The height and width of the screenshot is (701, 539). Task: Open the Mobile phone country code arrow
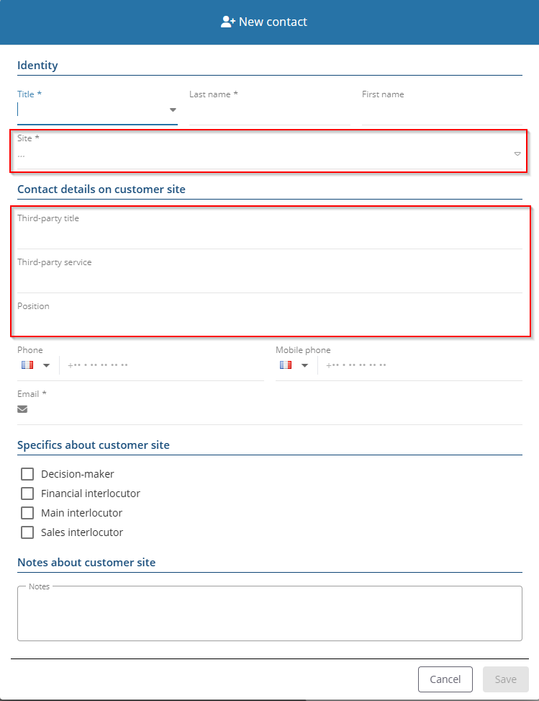(304, 365)
